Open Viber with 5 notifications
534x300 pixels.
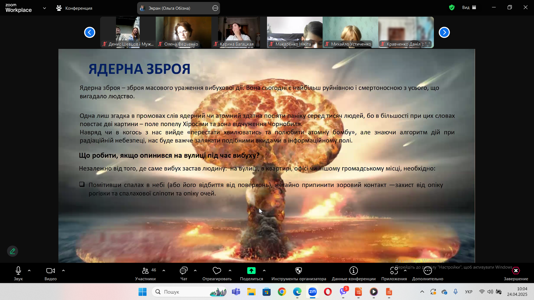pyautogui.click(x=343, y=292)
